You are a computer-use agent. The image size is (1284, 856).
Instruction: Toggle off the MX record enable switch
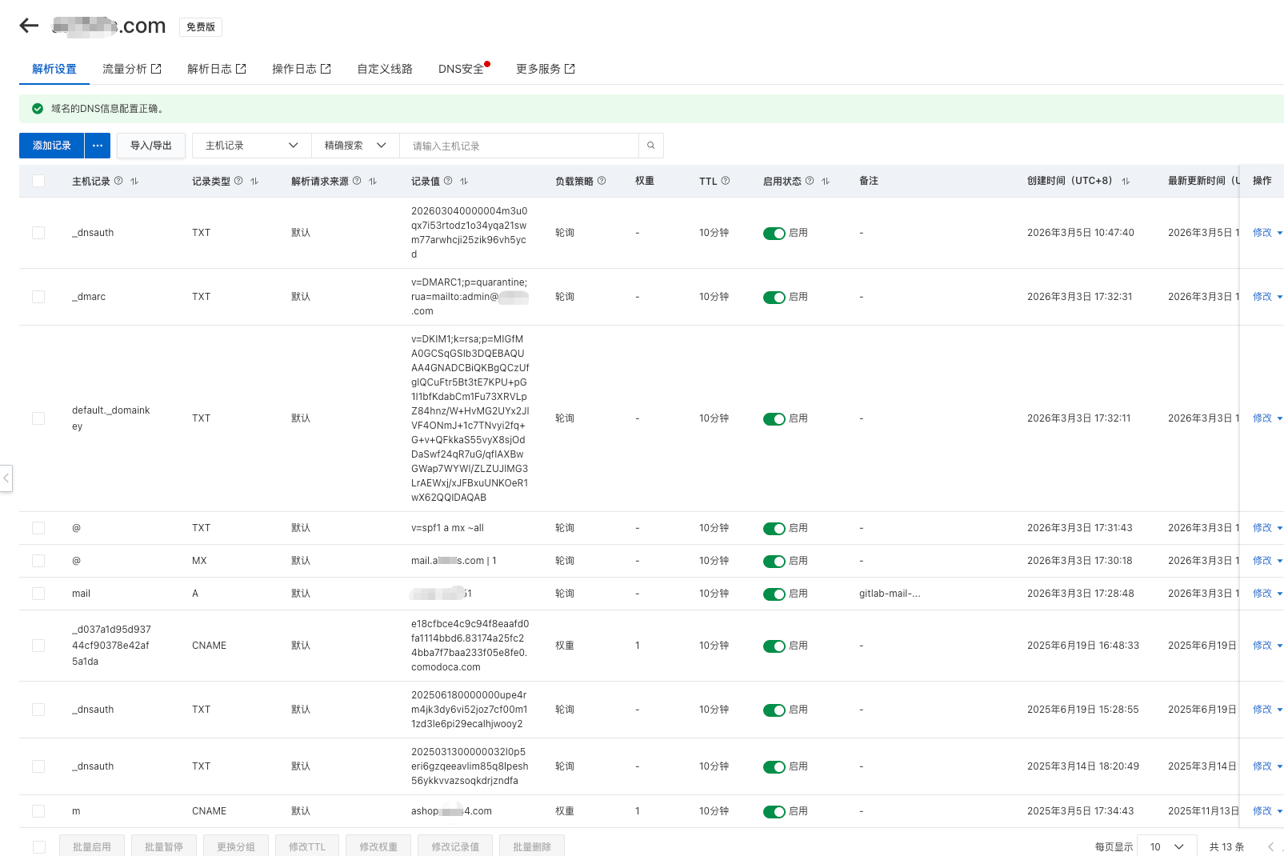(774, 562)
